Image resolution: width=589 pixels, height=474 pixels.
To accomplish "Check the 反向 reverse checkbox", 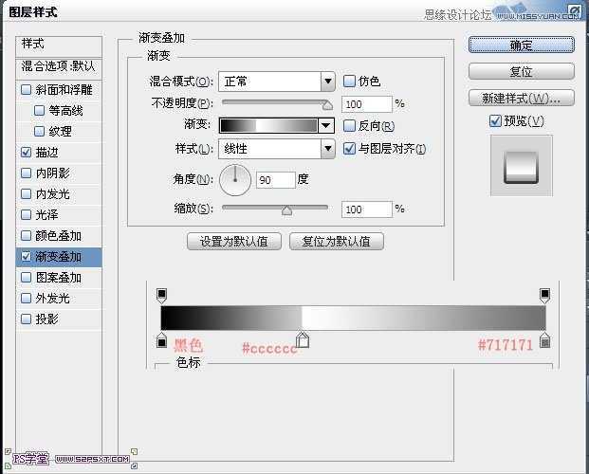I will [x=349, y=126].
